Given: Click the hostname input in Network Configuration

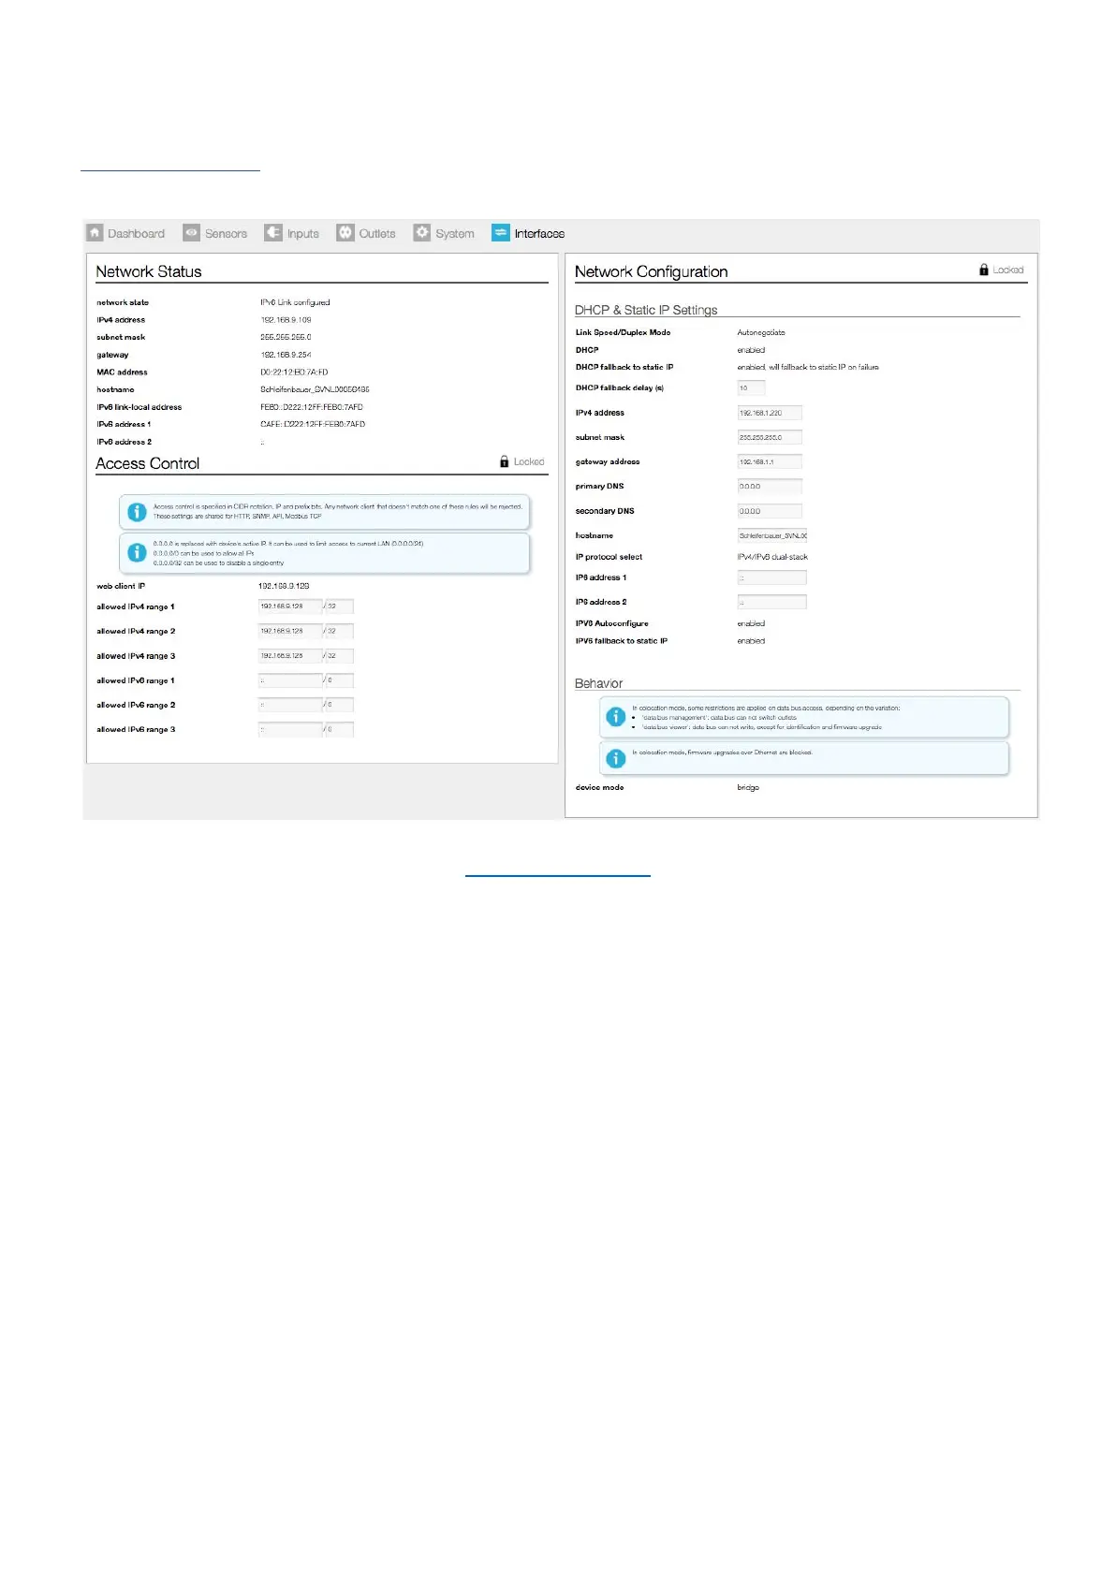Looking at the screenshot, I should pyautogui.click(x=772, y=535).
